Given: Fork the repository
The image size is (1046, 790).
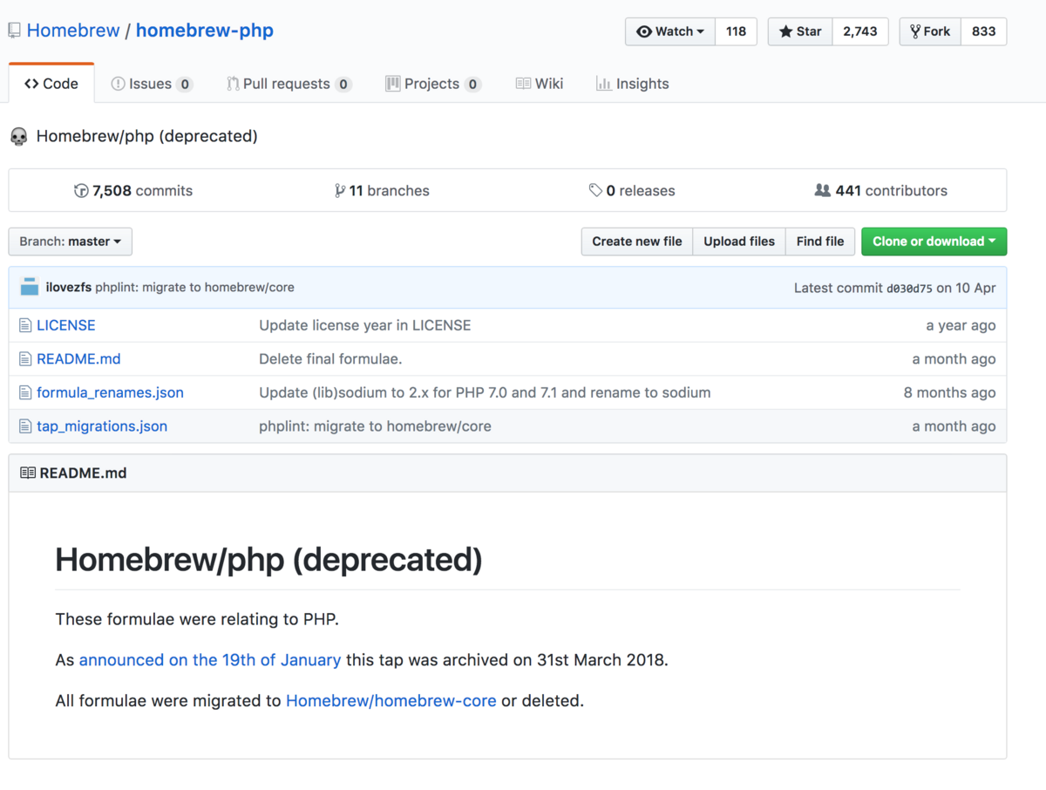Looking at the screenshot, I should point(930,31).
